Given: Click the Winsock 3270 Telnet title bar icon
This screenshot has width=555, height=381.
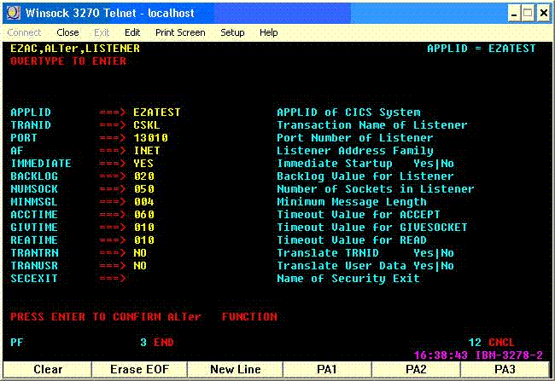Looking at the screenshot, I should [x=14, y=13].
